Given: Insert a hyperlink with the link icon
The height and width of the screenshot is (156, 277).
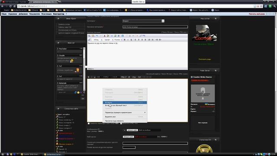Looking at the screenshot, I should (112, 36).
